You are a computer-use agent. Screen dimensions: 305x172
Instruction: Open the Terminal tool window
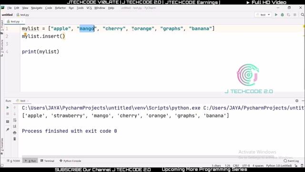[47, 161]
